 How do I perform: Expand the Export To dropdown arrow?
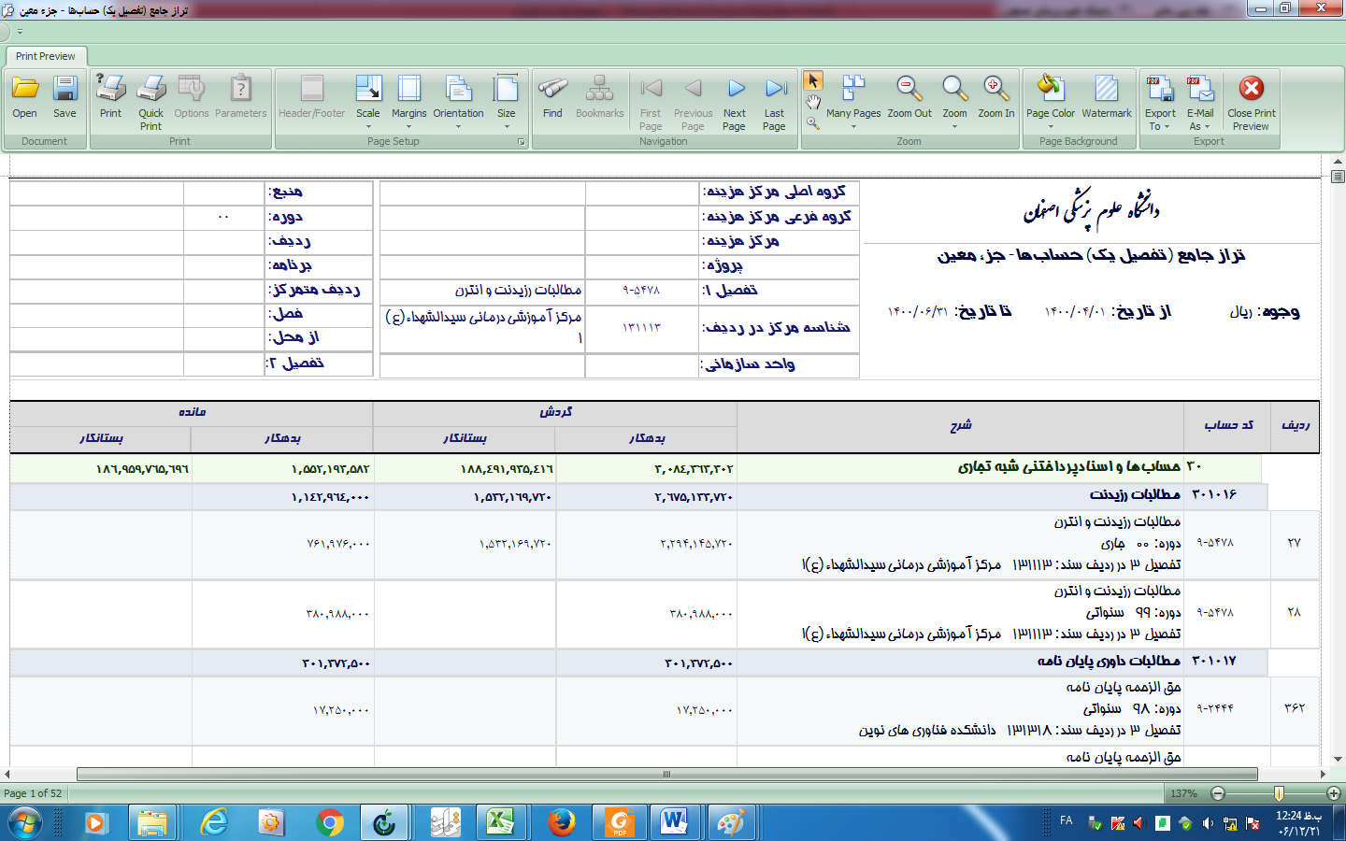(x=1167, y=127)
